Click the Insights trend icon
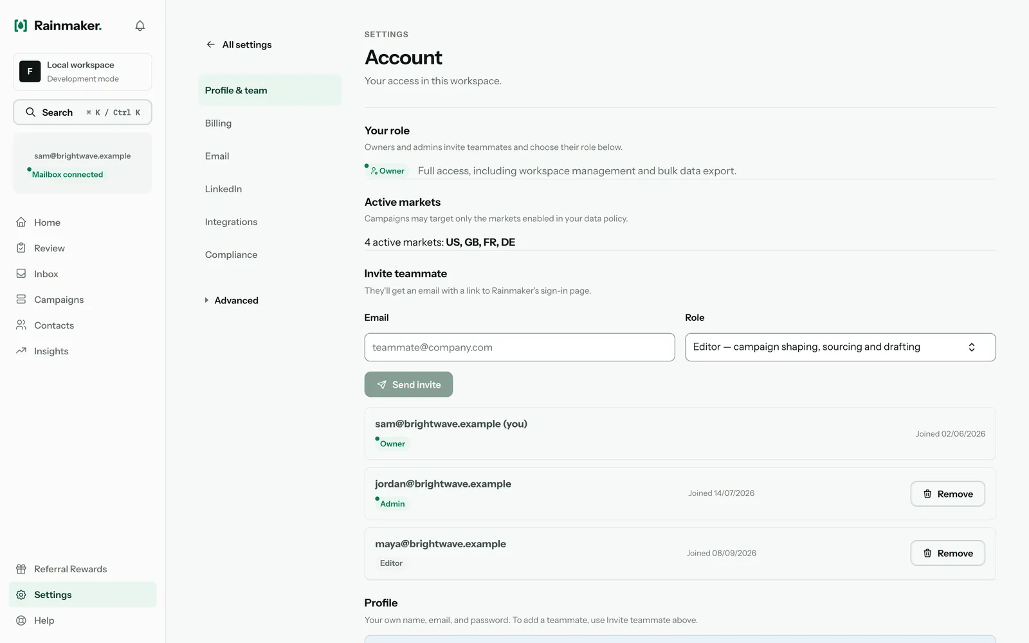 tap(21, 350)
